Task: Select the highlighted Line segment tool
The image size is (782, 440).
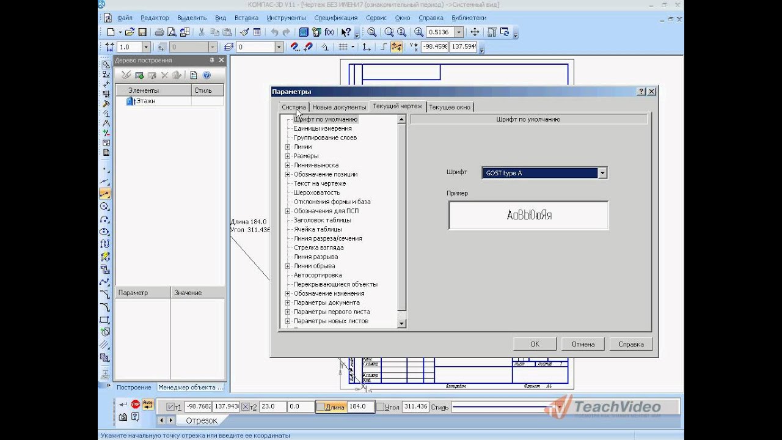Action: click(x=105, y=194)
